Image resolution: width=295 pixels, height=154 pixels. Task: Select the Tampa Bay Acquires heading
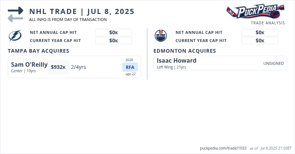click(x=38, y=51)
